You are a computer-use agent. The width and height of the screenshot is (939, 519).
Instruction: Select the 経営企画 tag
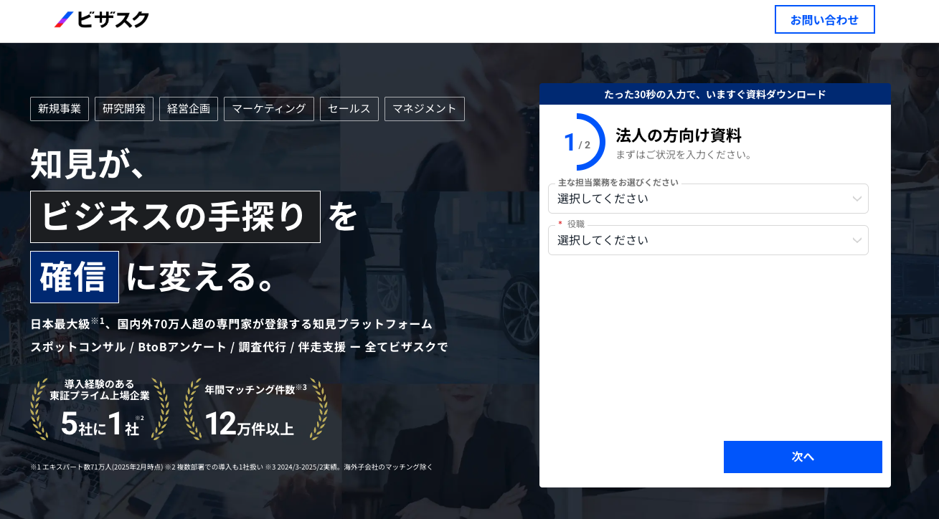click(189, 109)
